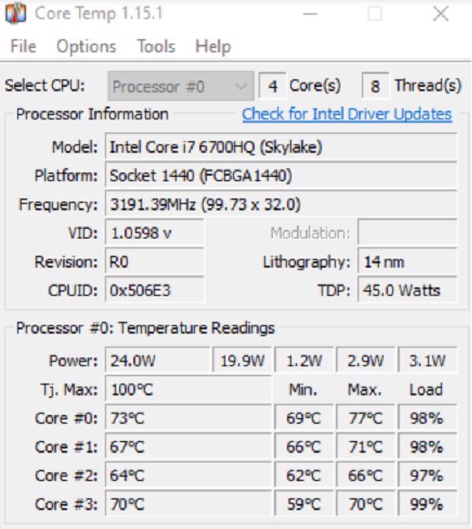This screenshot has height=529, width=472.
Task: Click Core #2 minimum temperature 62°C
Action: [x=304, y=476]
